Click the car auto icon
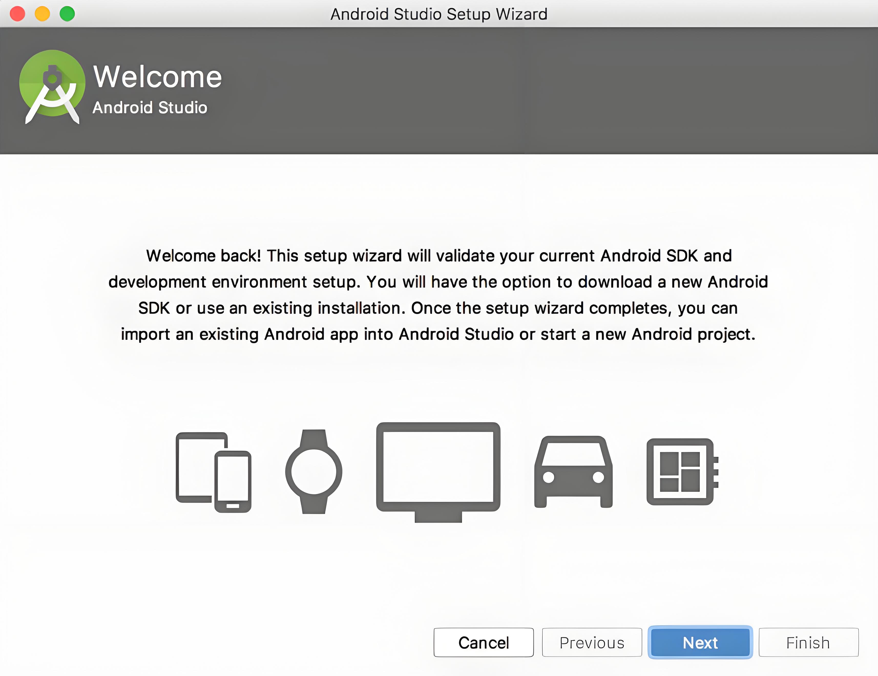The image size is (878, 676). [x=573, y=472]
